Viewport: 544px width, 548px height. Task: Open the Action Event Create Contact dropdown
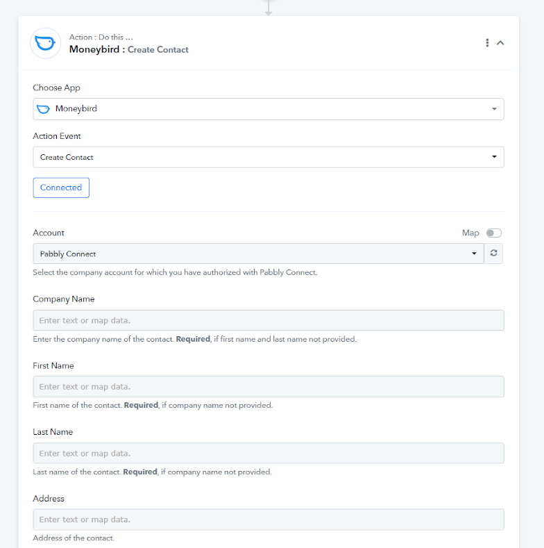[x=268, y=157]
